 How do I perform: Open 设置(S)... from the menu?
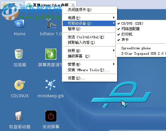point(90,78)
